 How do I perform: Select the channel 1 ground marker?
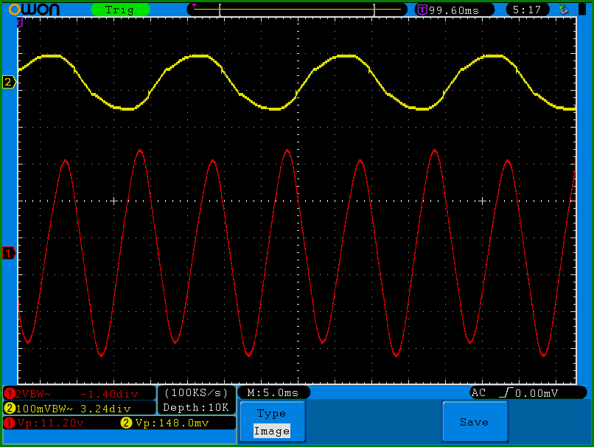[x=9, y=253]
